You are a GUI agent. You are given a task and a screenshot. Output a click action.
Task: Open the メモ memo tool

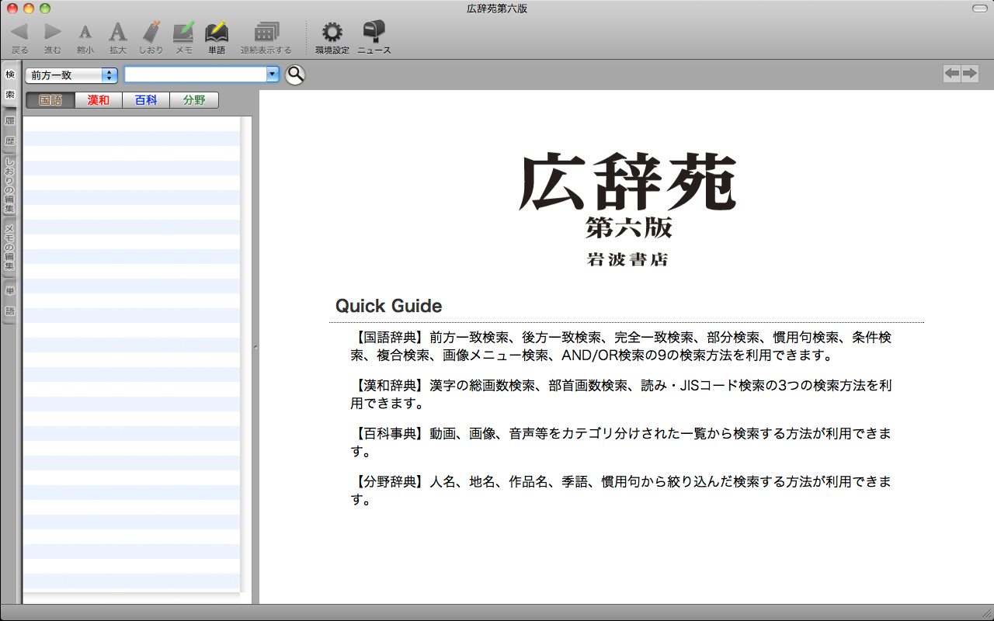(x=183, y=33)
